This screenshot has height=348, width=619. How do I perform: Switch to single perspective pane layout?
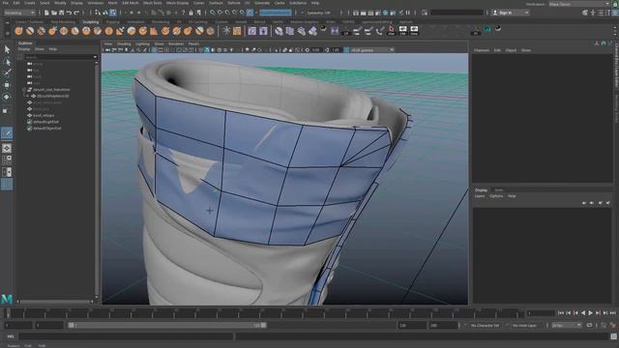pyautogui.click(x=7, y=148)
